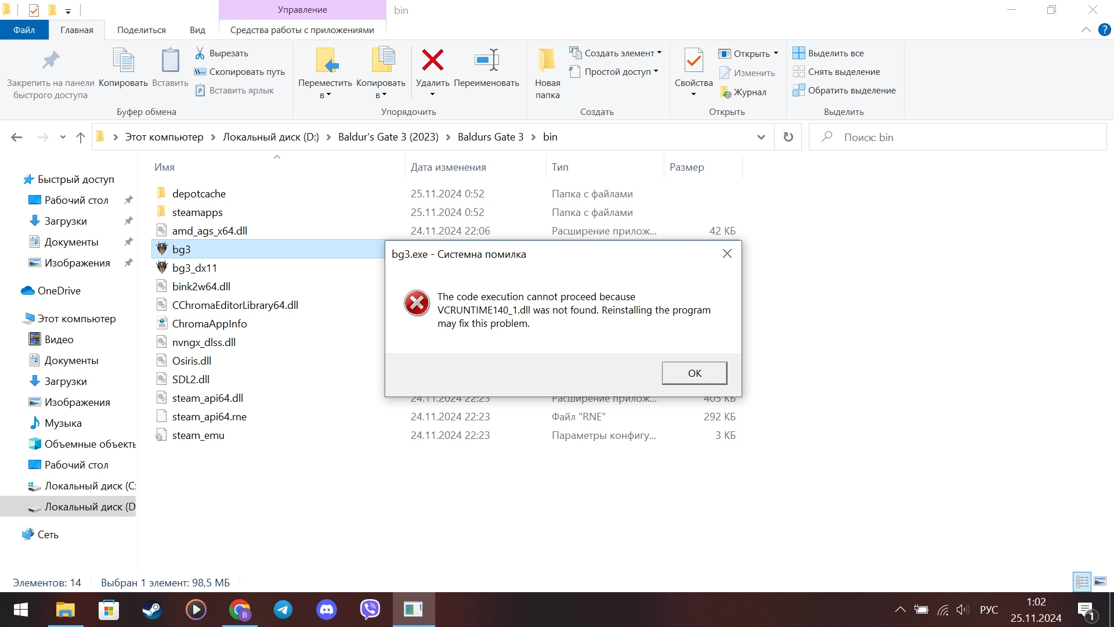1114x627 pixels.
Task: Open the address bar history dropdown
Action: 761,137
